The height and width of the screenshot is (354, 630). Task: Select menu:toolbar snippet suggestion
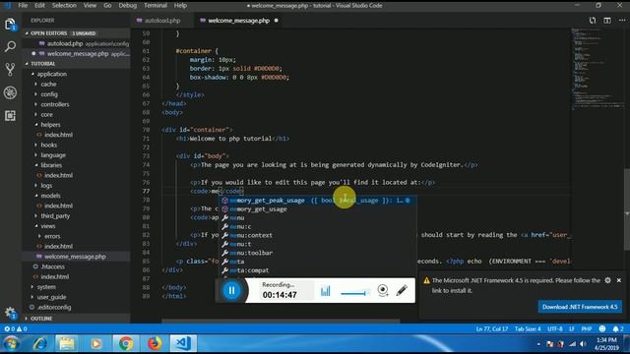317,253
